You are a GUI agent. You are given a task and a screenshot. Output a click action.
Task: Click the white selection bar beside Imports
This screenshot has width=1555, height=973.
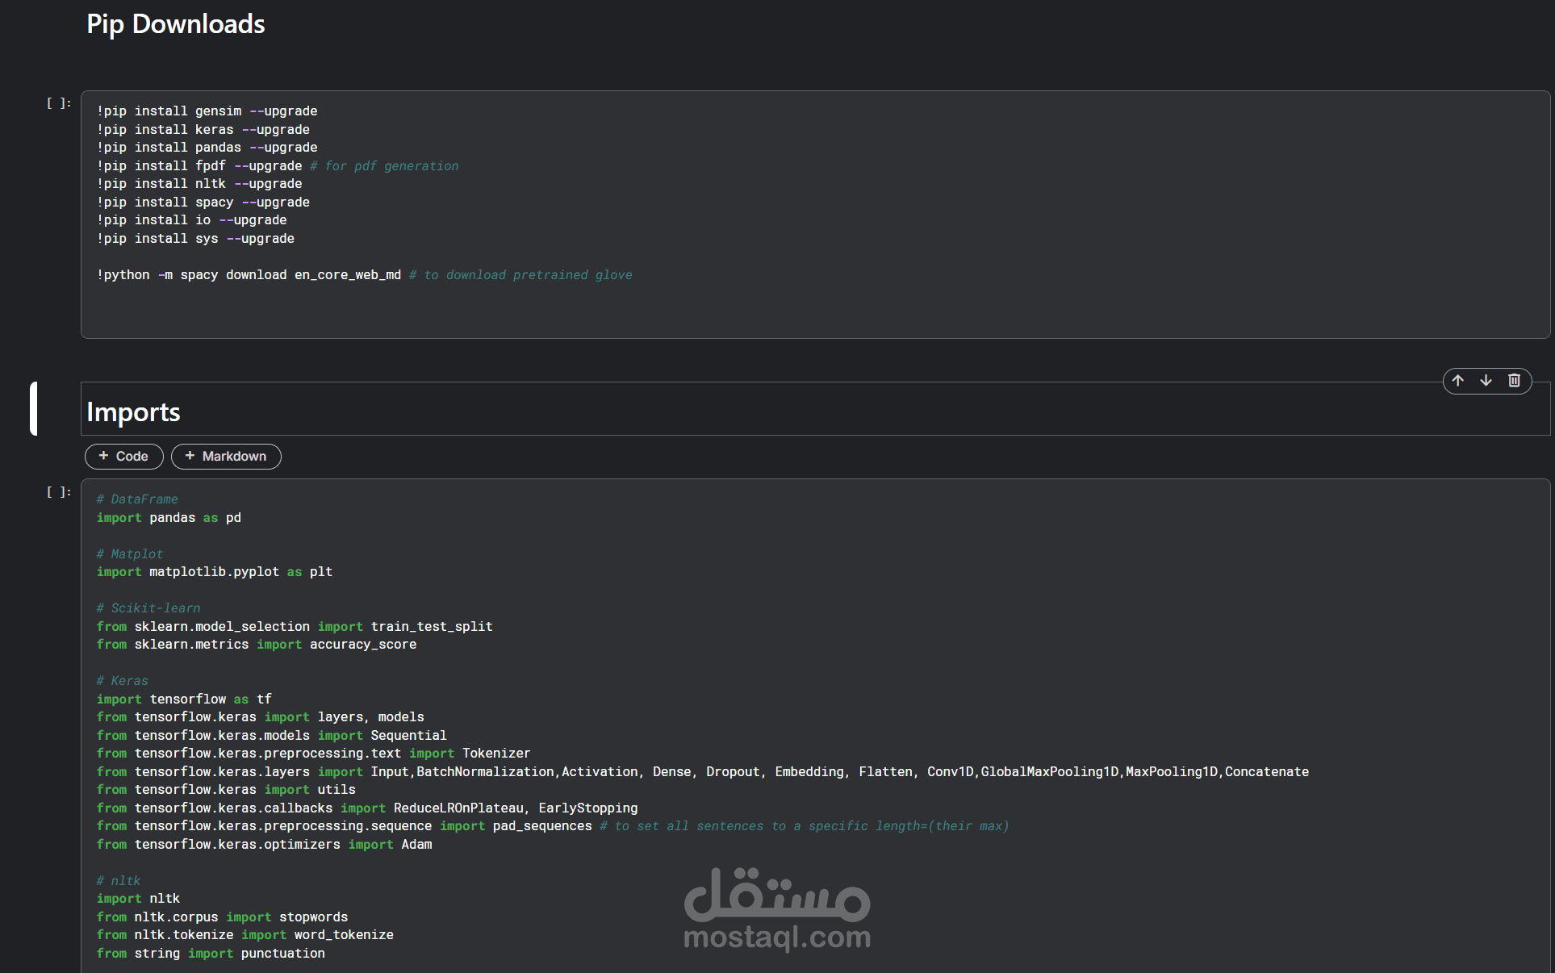click(34, 409)
